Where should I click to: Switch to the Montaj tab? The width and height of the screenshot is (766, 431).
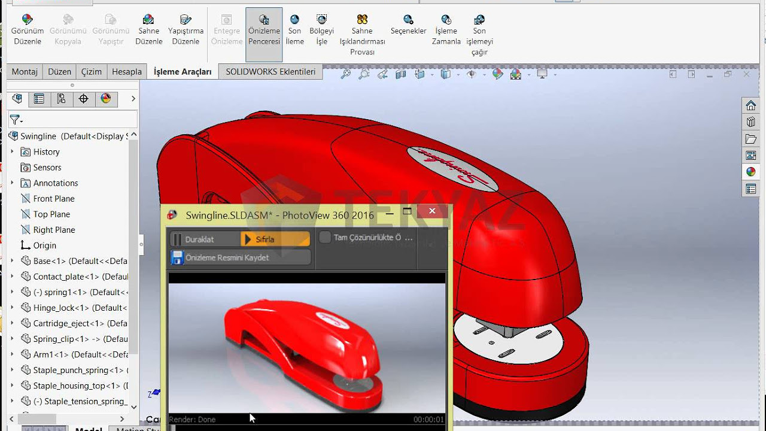(25, 72)
